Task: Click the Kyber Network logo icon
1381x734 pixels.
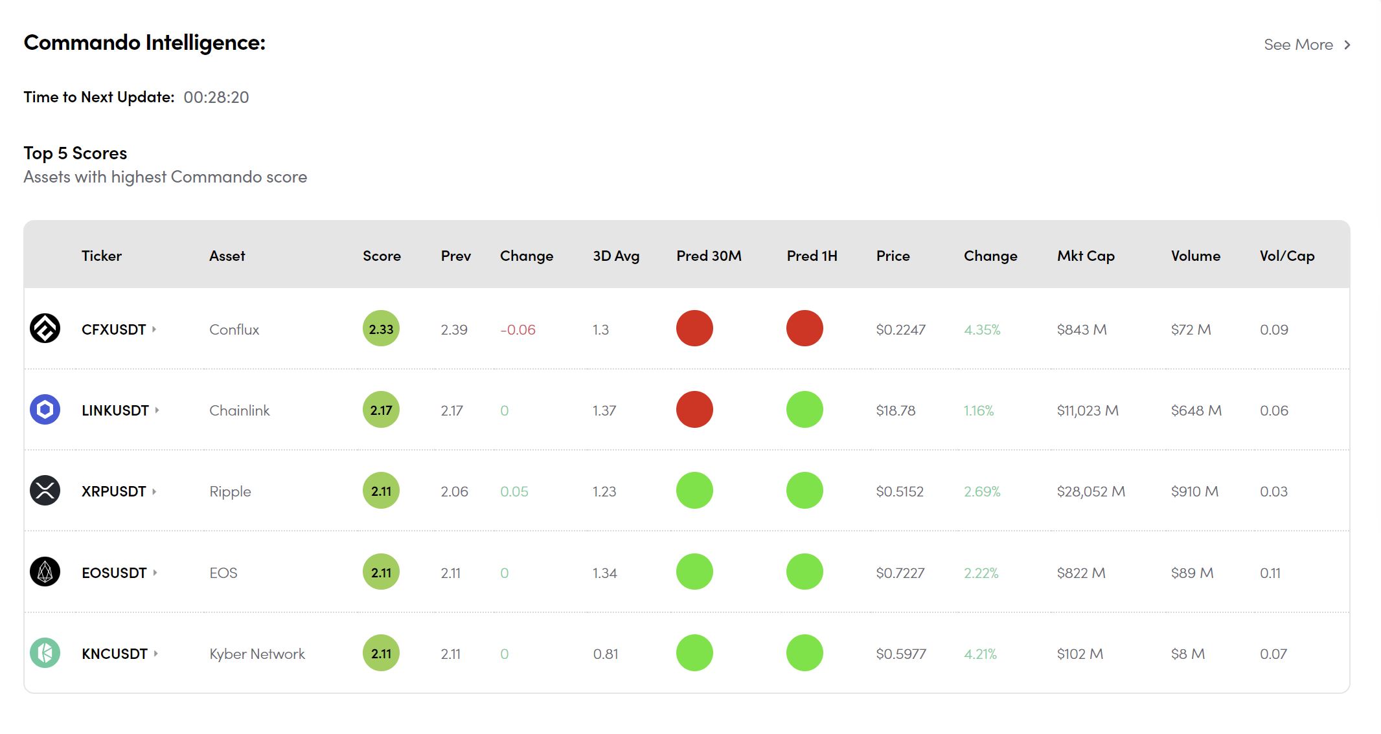Action: click(45, 653)
